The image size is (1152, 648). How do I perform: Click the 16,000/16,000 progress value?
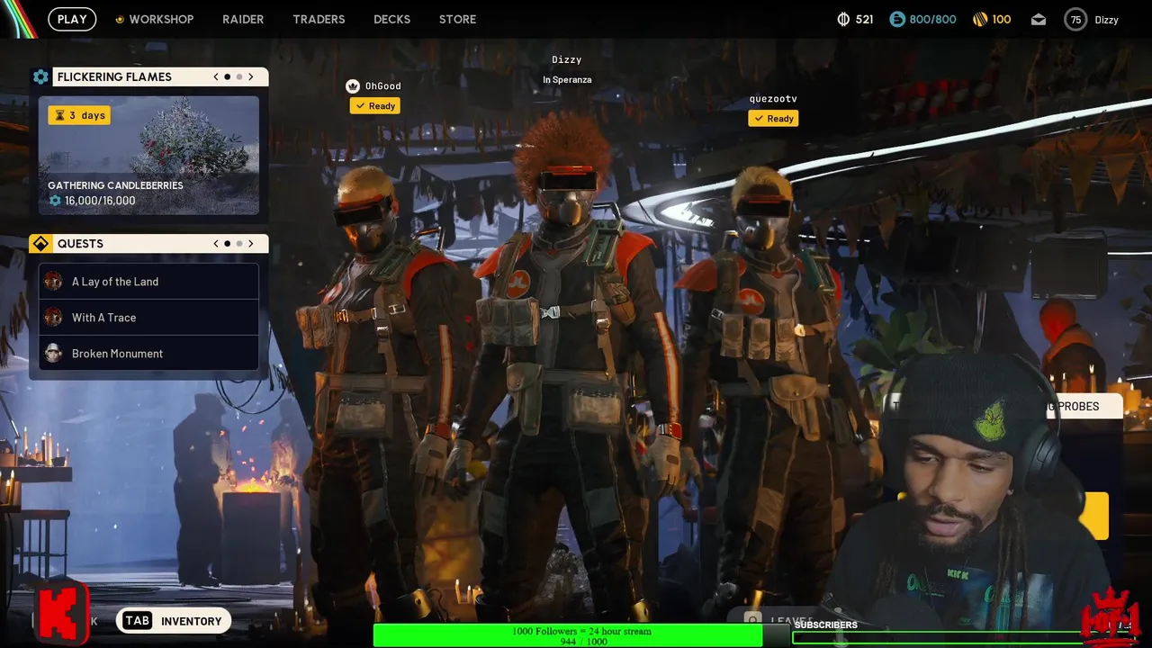pyautogui.click(x=100, y=201)
